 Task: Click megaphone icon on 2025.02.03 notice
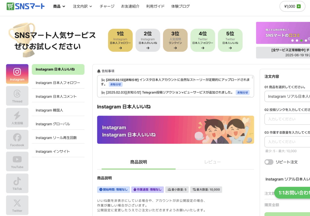tap(103, 92)
